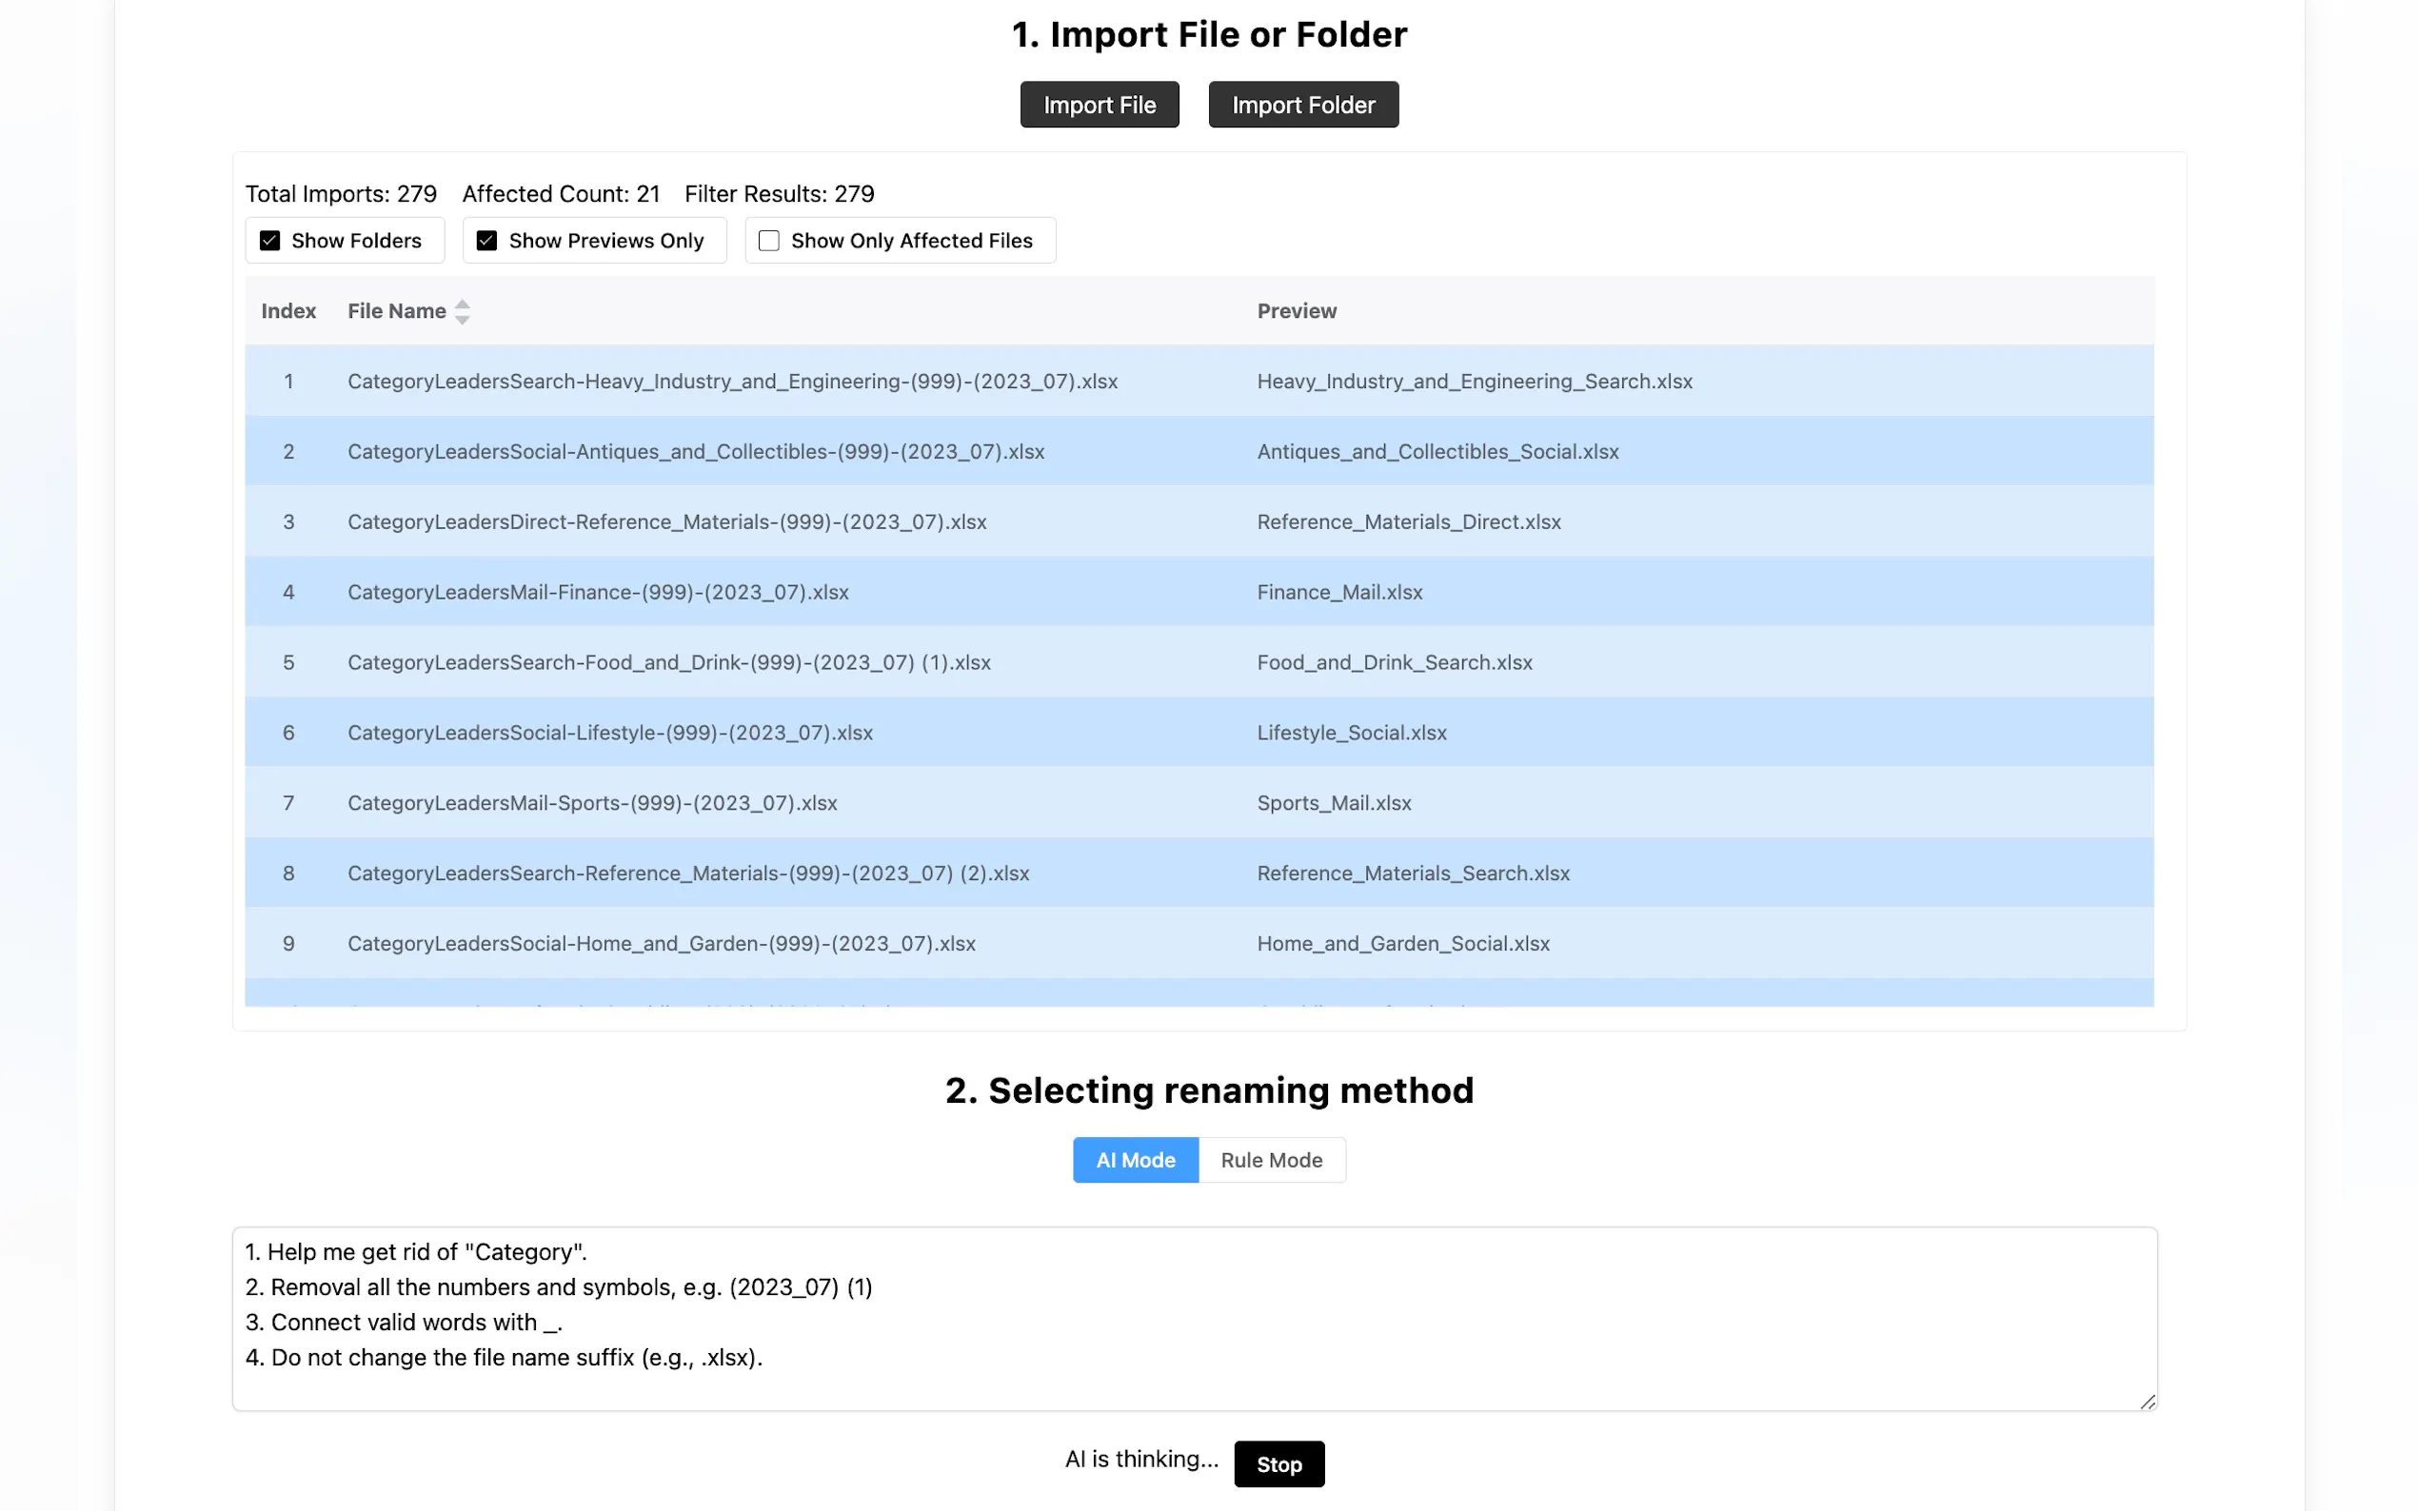Screen dimensions: 2418x1511
Task: Click preview Antiques_and_Collectibles_Social.xlsx
Action: [1437, 451]
